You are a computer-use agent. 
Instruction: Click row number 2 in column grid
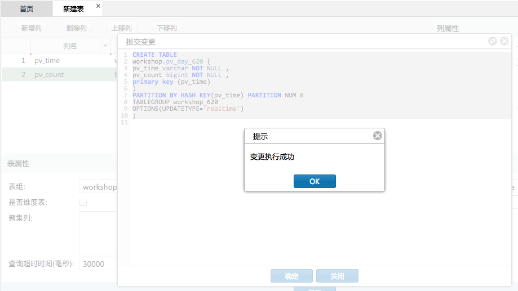pos(23,74)
